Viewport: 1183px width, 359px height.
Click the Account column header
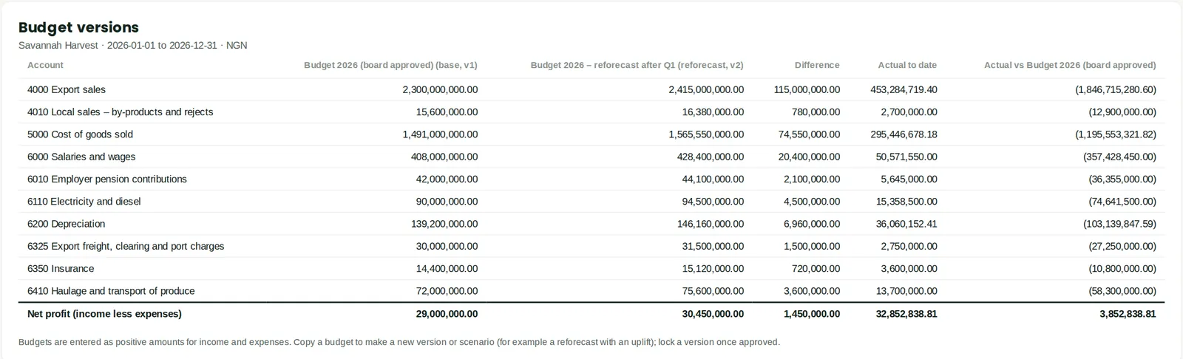pyautogui.click(x=45, y=65)
